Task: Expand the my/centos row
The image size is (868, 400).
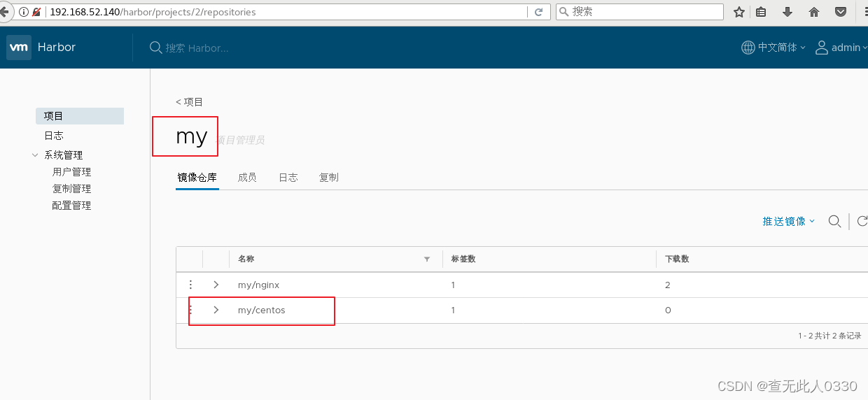Action: [x=216, y=310]
